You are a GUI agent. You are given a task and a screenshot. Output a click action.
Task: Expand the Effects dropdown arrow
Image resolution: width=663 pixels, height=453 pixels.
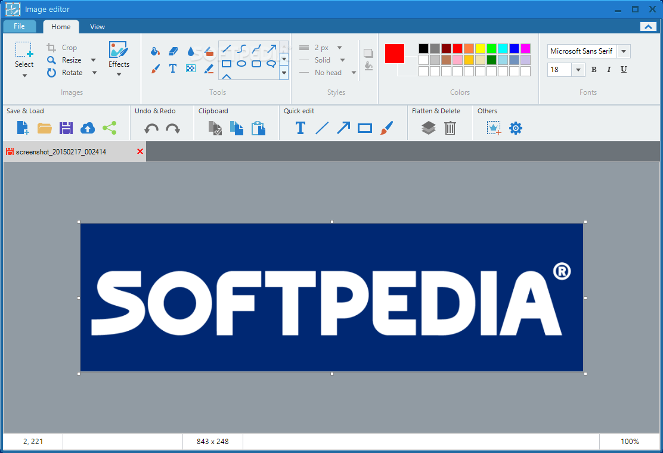[x=119, y=75]
